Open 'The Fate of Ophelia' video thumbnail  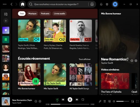click(x=115, y=81)
